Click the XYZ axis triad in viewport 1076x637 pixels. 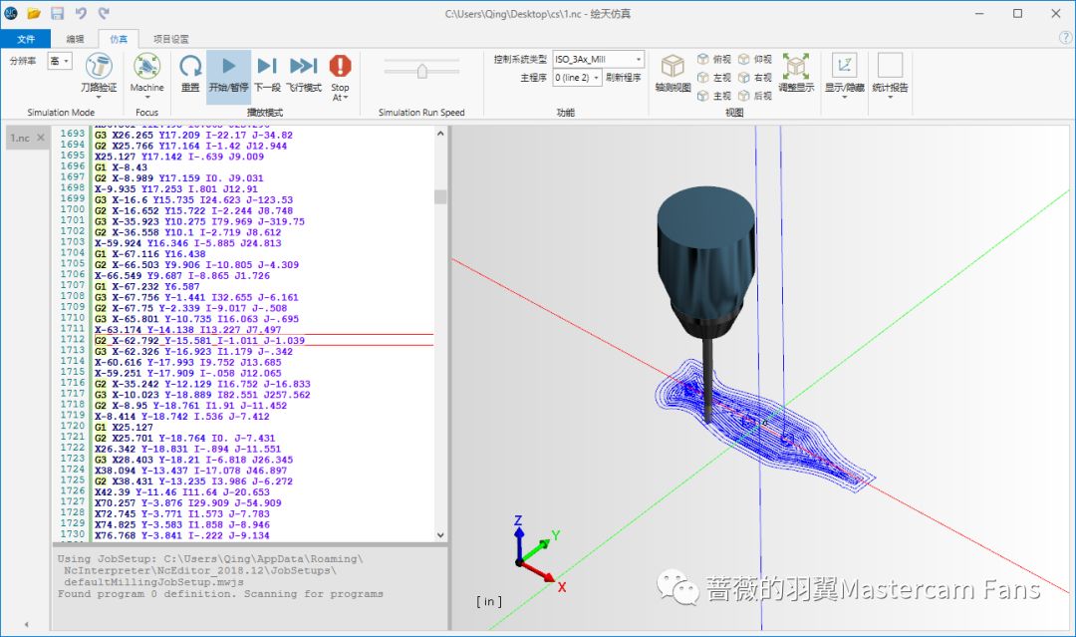tap(539, 554)
